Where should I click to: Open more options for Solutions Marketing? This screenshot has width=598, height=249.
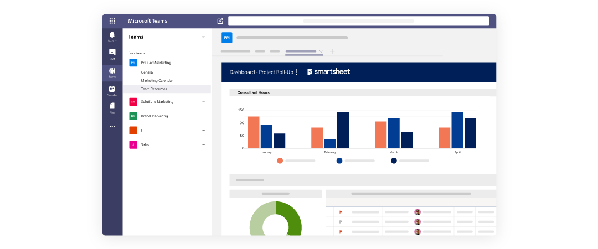pos(203,102)
